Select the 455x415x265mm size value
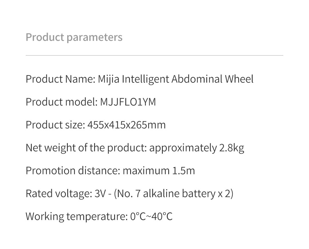 [126, 125]
